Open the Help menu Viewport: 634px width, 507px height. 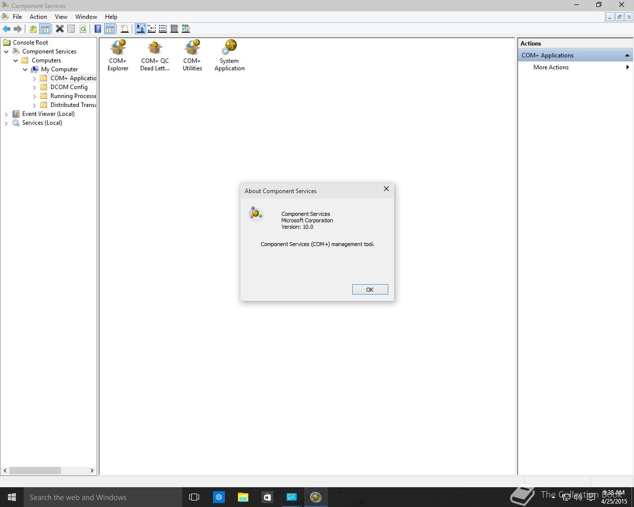111,16
